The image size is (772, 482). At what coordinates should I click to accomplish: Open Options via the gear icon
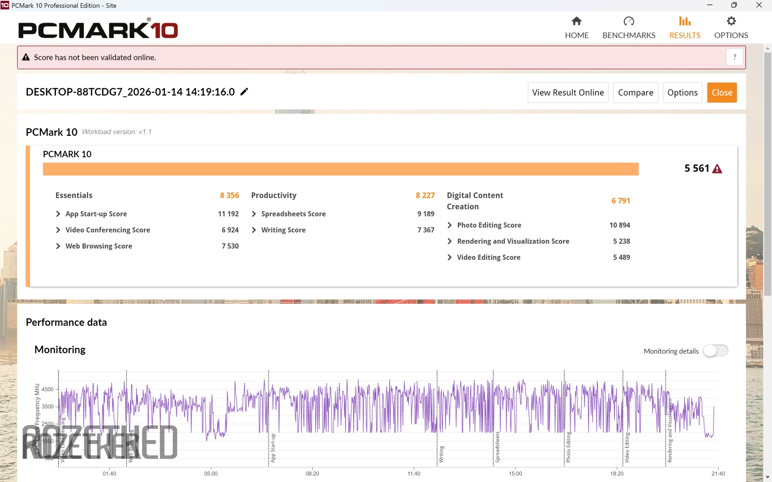click(x=731, y=21)
